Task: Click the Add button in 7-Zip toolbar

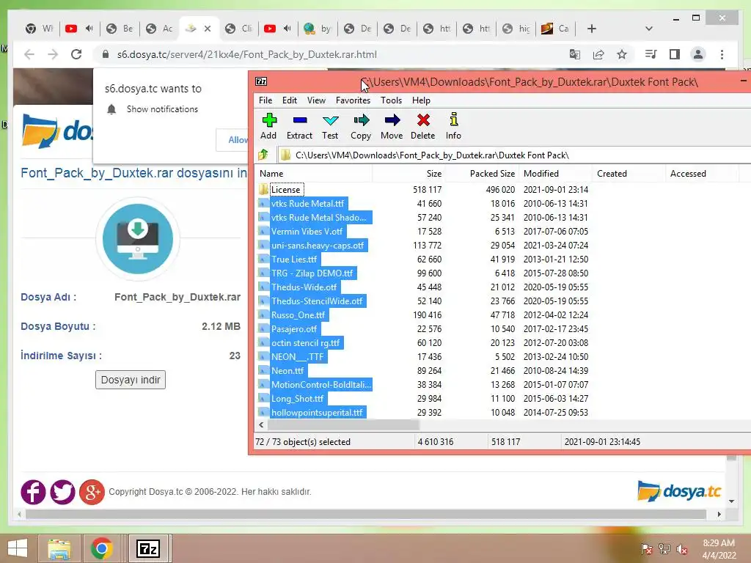Action: tap(268, 126)
